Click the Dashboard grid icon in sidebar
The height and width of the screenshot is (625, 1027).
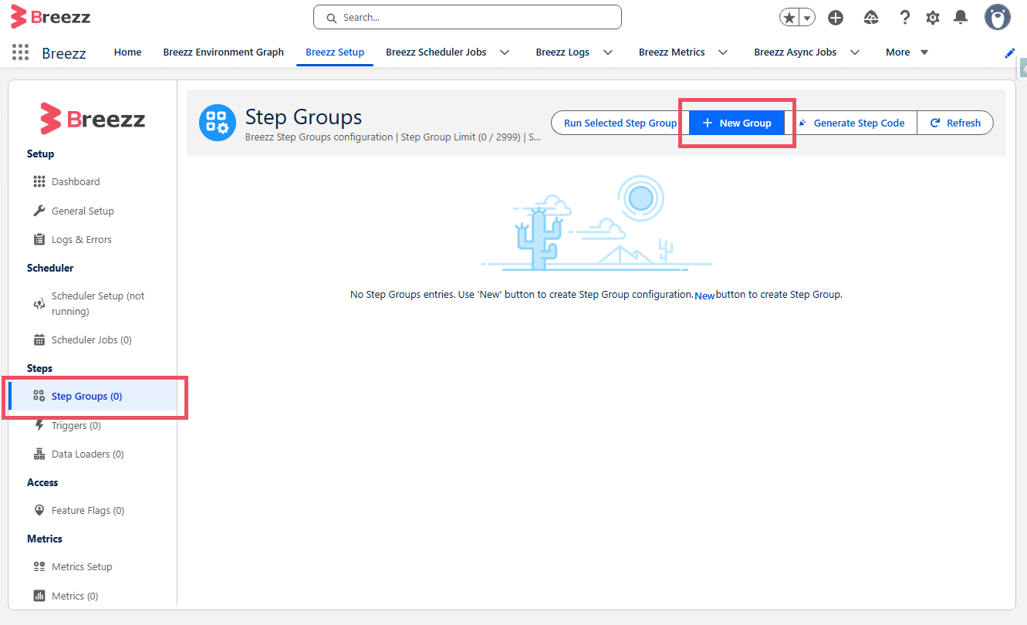(39, 181)
